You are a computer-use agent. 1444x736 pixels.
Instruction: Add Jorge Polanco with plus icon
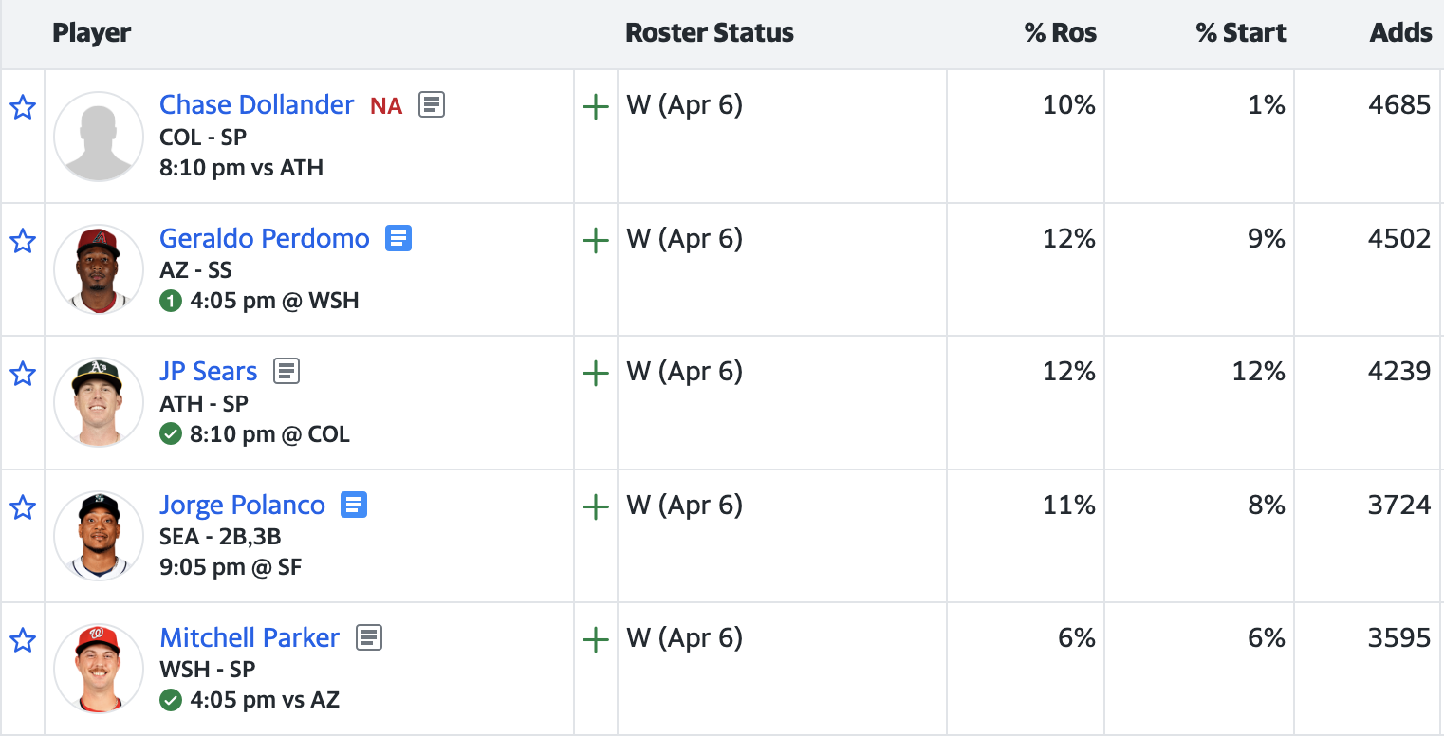coord(595,507)
